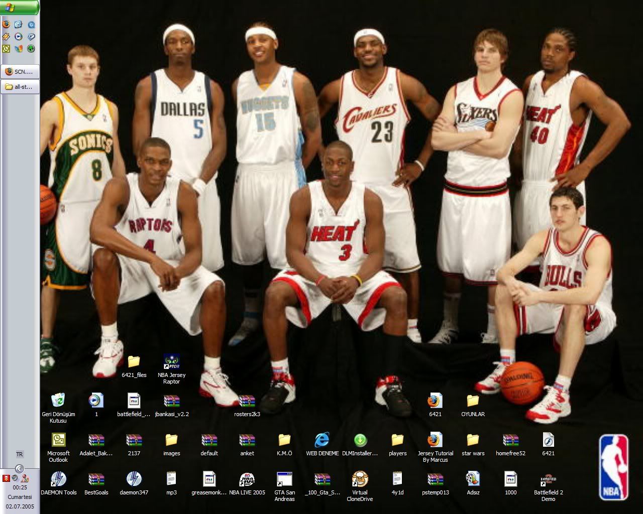Select the Adalet_Bak archive

click(x=96, y=444)
